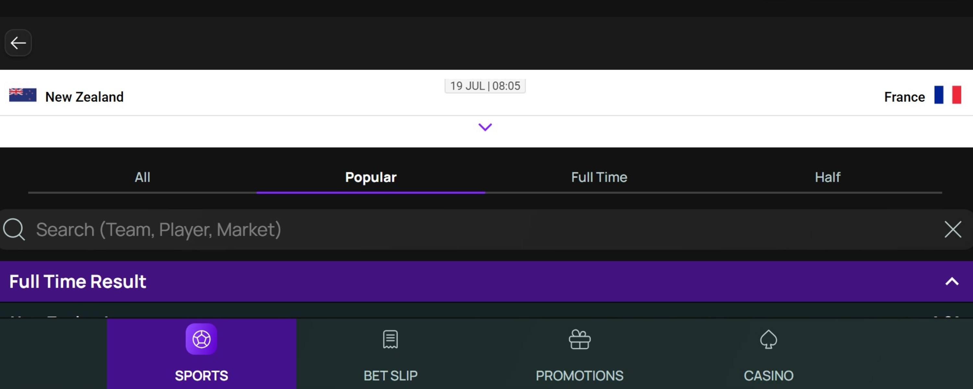The height and width of the screenshot is (389, 973).
Task: Click the Full Time Result header title
Action: coord(78,281)
